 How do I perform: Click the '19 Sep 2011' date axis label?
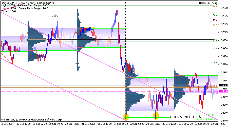pyautogui.click(x=7, y=124)
